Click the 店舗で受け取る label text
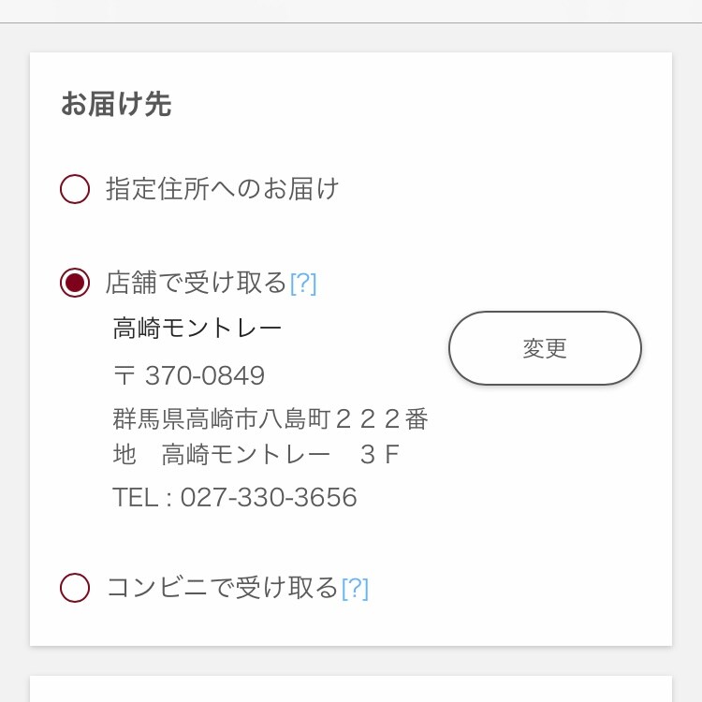This screenshot has height=702, width=702. (196, 283)
